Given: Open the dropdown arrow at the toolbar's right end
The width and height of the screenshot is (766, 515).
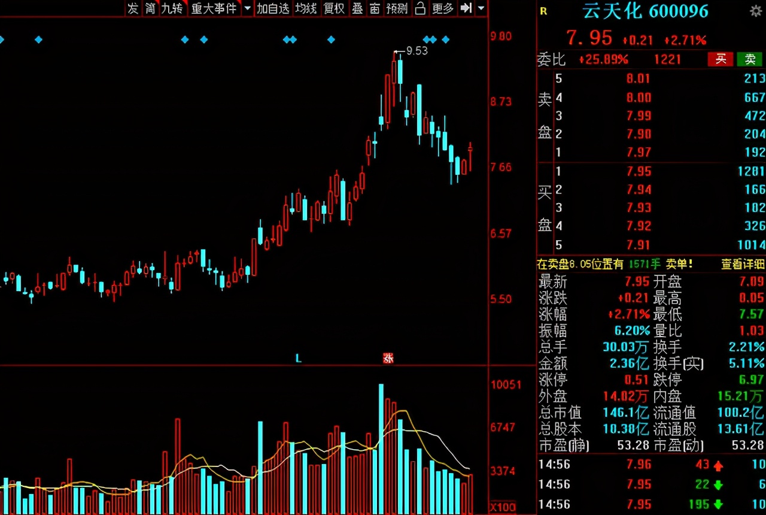Looking at the screenshot, I should pyautogui.click(x=481, y=9).
